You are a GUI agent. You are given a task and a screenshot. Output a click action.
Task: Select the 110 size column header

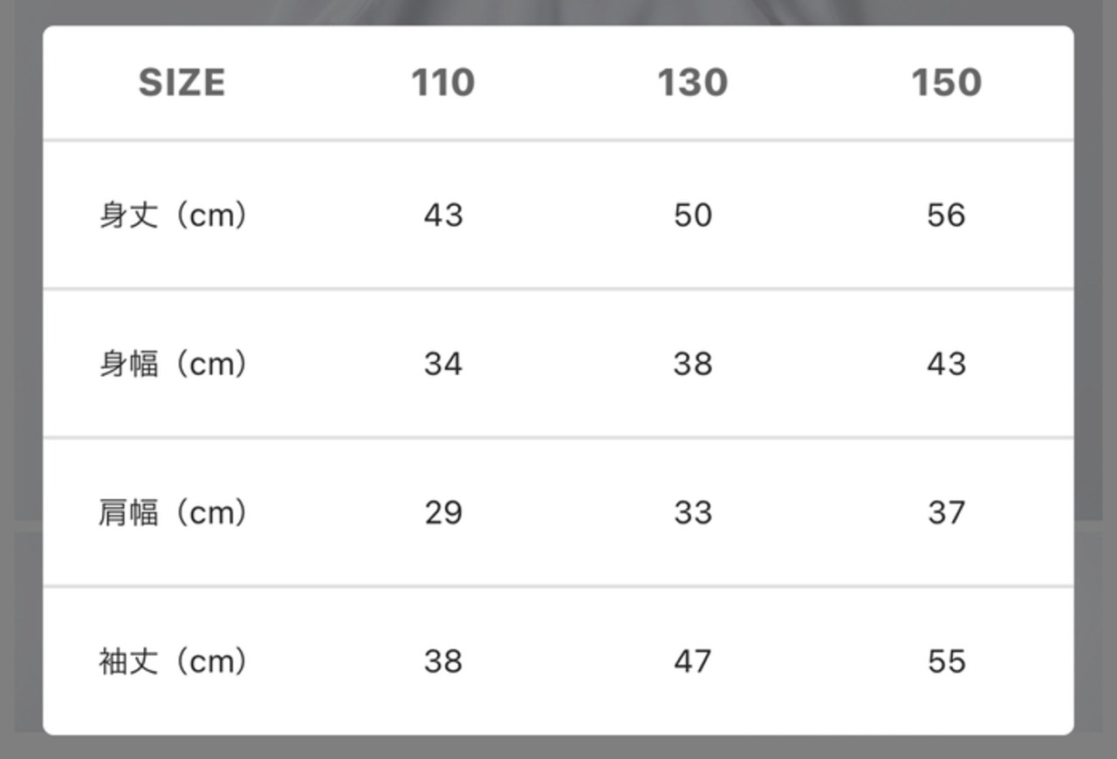point(443,83)
